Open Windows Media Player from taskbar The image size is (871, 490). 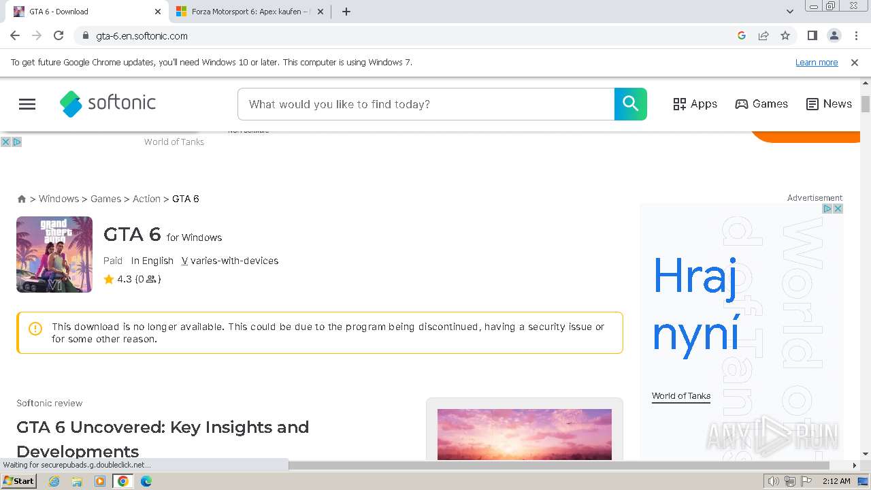pos(100,481)
